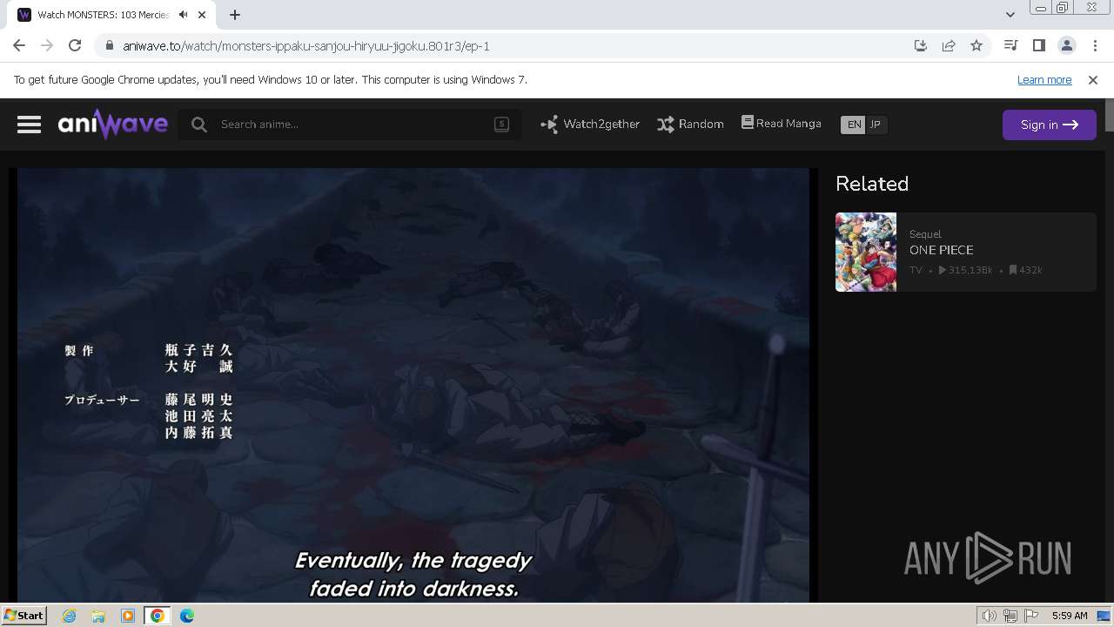This screenshot has height=627, width=1114.
Task: Open File Explorer from taskbar
Action: point(98,616)
